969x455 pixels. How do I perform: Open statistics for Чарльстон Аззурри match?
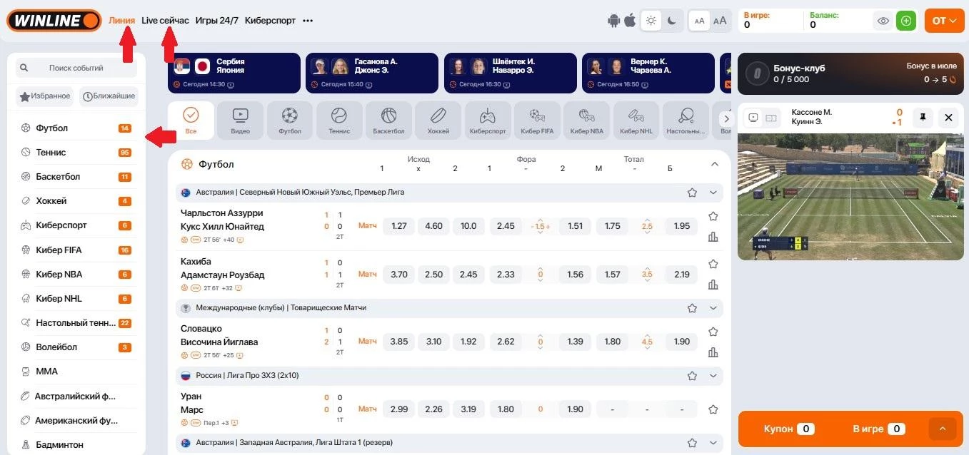click(713, 237)
